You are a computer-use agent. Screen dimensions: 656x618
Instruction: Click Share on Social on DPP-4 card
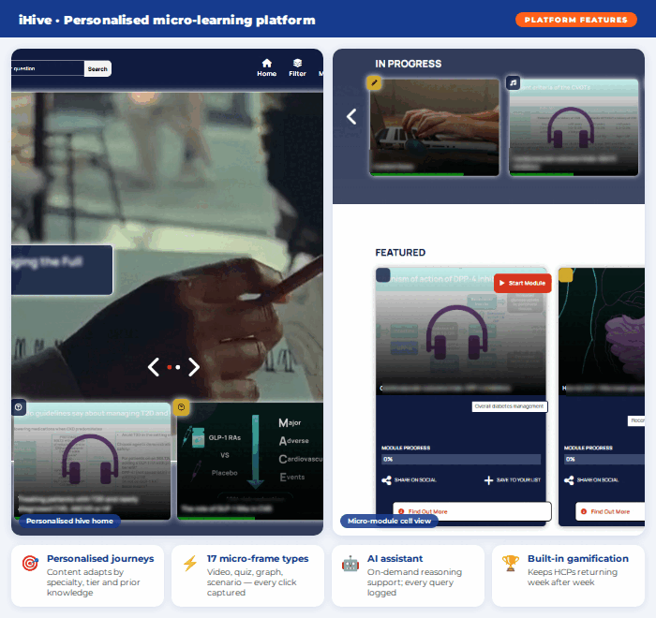(x=409, y=480)
